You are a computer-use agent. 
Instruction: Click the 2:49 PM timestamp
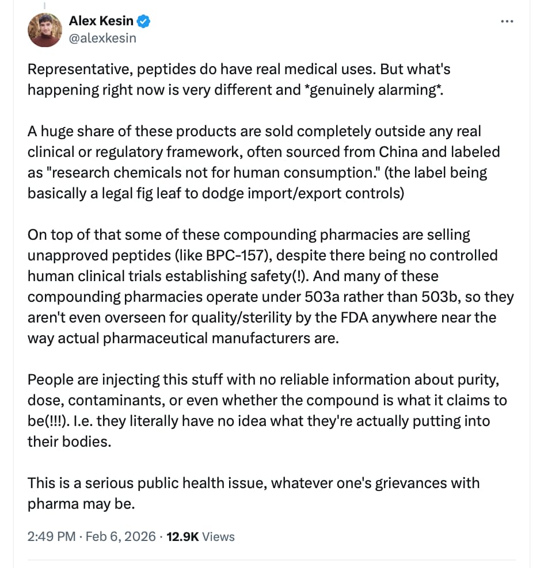[x=51, y=536]
